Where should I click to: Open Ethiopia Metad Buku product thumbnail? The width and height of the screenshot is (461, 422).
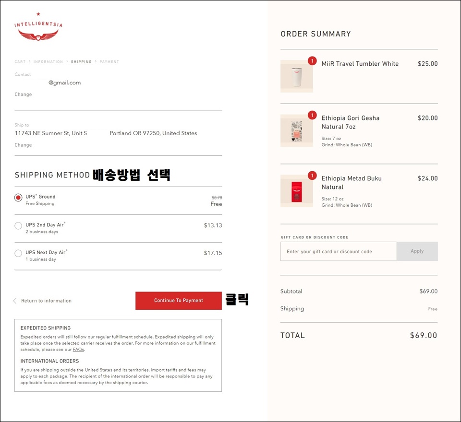click(x=297, y=191)
